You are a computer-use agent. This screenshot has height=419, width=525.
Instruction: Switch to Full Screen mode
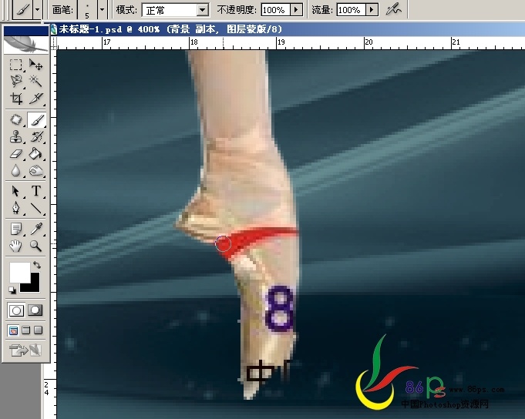pyautogui.click(x=39, y=330)
